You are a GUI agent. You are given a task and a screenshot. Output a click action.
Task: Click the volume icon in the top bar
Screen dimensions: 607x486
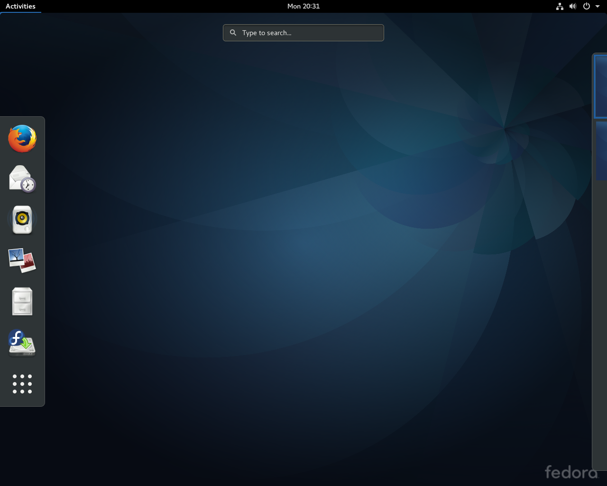(573, 6)
